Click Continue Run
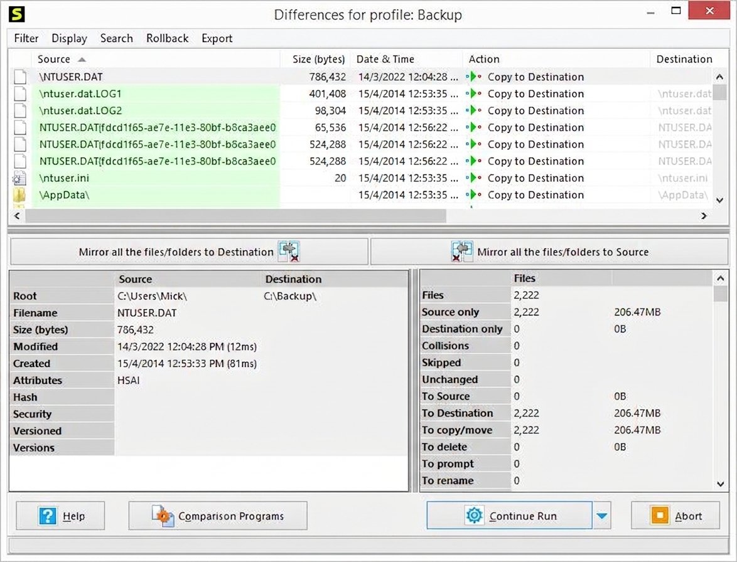Screen dimensions: 737x562 [x=509, y=516]
